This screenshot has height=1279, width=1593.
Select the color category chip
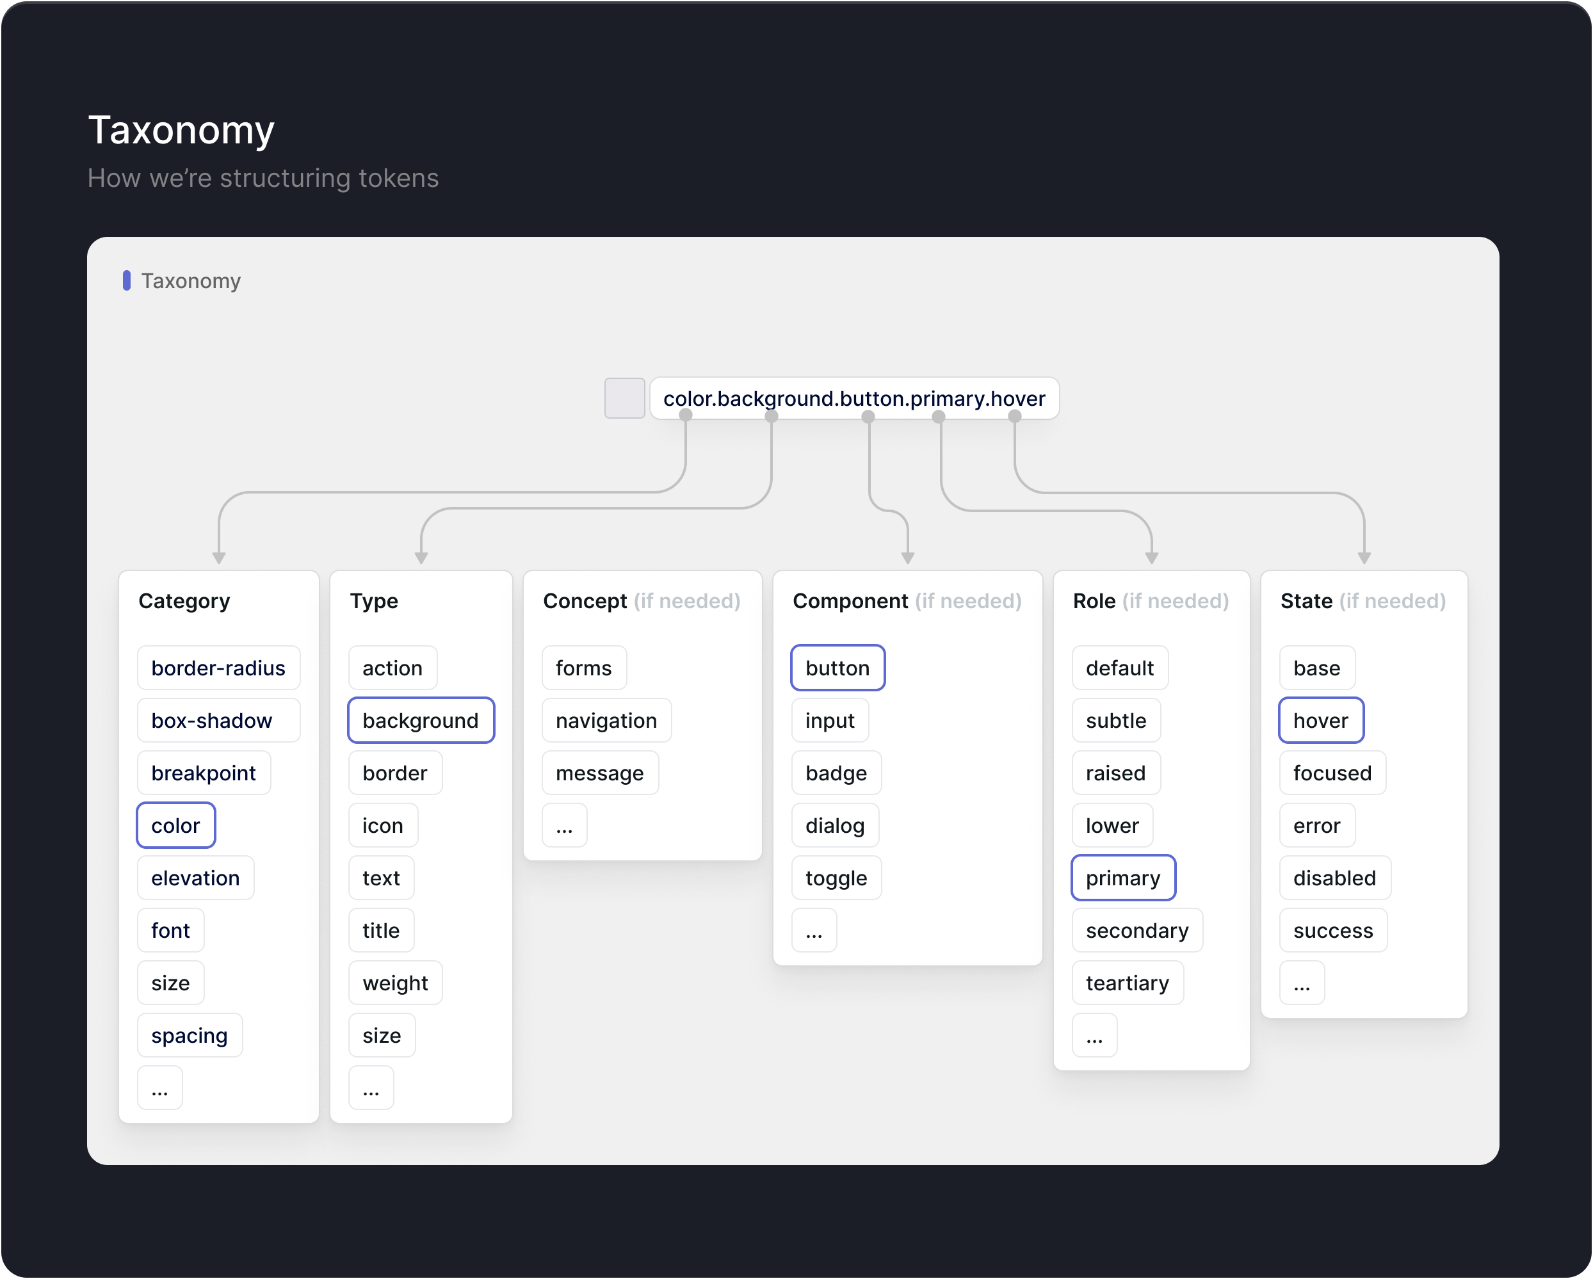click(176, 825)
